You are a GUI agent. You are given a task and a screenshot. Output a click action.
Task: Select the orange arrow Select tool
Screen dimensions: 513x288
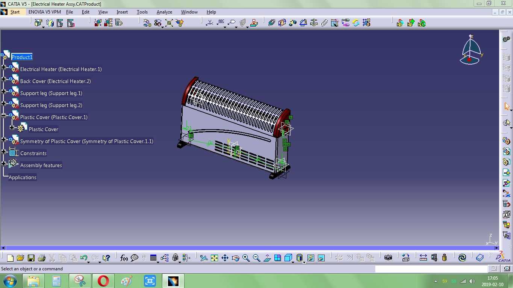[x=507, y=107]
